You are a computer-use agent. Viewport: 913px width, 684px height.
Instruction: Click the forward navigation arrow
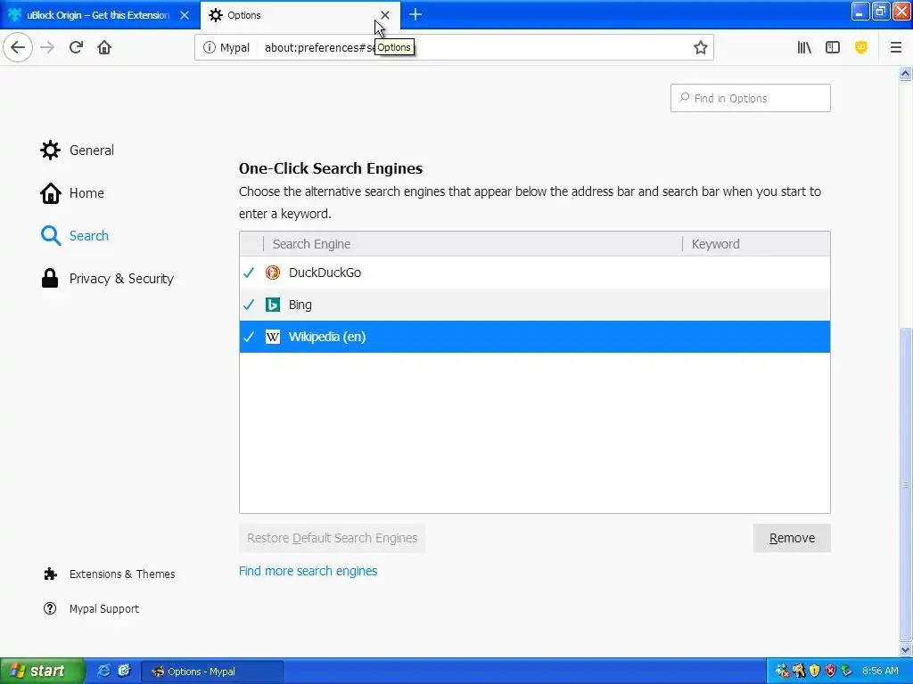[47, 47]
